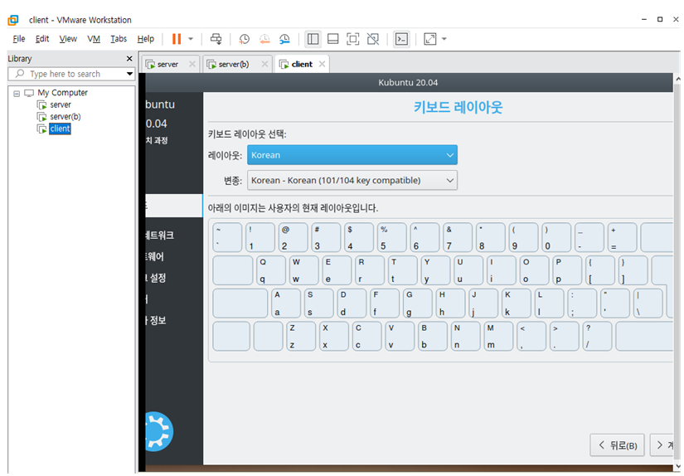Click the M key on keyboard preview
684x476 pixels.
[x=498, y=336]
